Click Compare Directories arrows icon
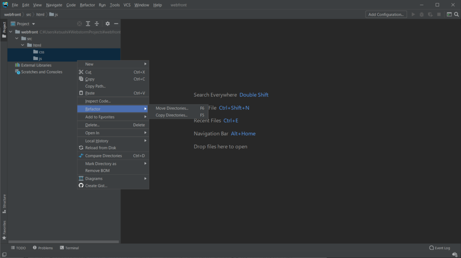The width and height of the screenshot is (461, 258). [81, 156]
